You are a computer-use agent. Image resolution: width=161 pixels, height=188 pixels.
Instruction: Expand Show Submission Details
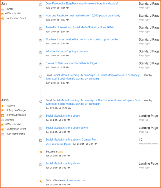pyautogui.click(x=58, y=144)
